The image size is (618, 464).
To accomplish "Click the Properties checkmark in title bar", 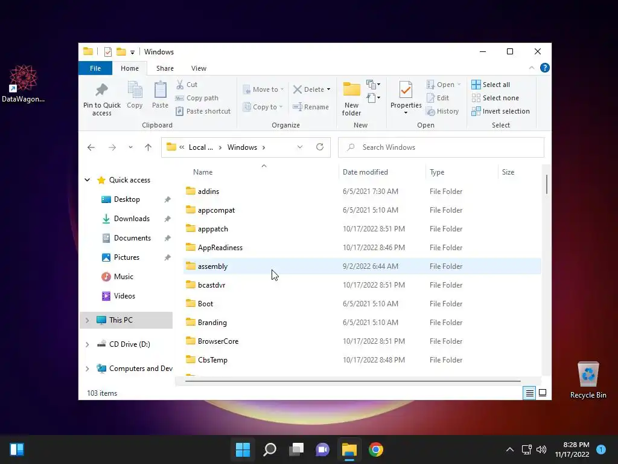I will click(x=107, y=52).
